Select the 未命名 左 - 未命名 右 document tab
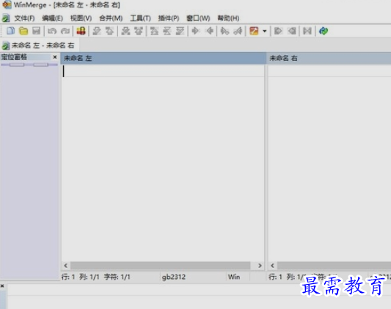This screenshot has height=309, width=391. pos(40,46)
